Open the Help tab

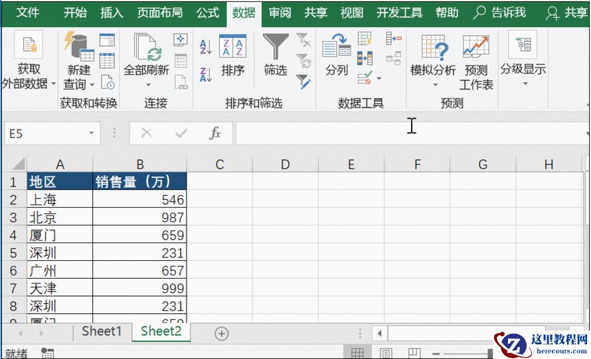447,13
